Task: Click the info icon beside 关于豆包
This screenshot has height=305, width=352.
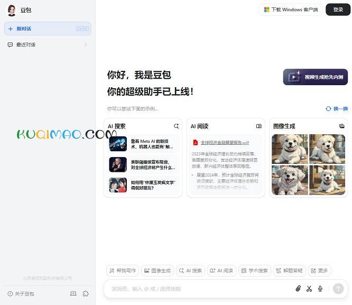Action: coord(10,294)
